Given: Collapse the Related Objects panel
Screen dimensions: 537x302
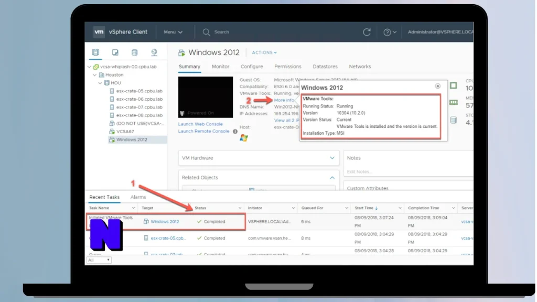Looking at the screenshot, I should (x=332, y=177).
